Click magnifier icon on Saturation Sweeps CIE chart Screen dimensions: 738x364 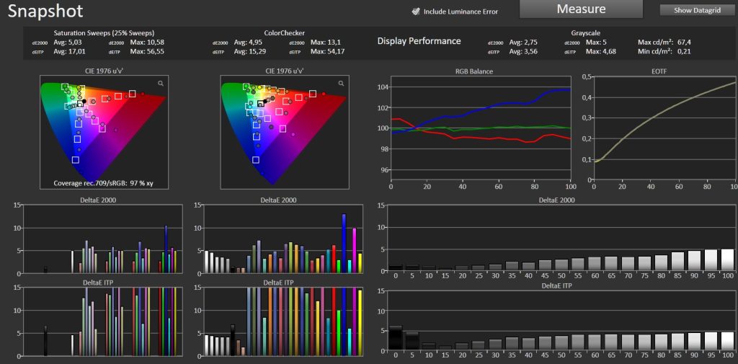161,84
